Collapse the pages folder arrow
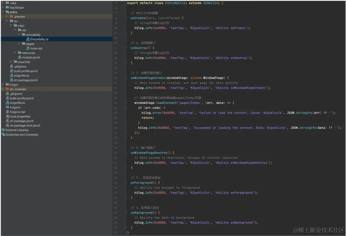This screenshot has height=236, width=347. tap(19, 44)
